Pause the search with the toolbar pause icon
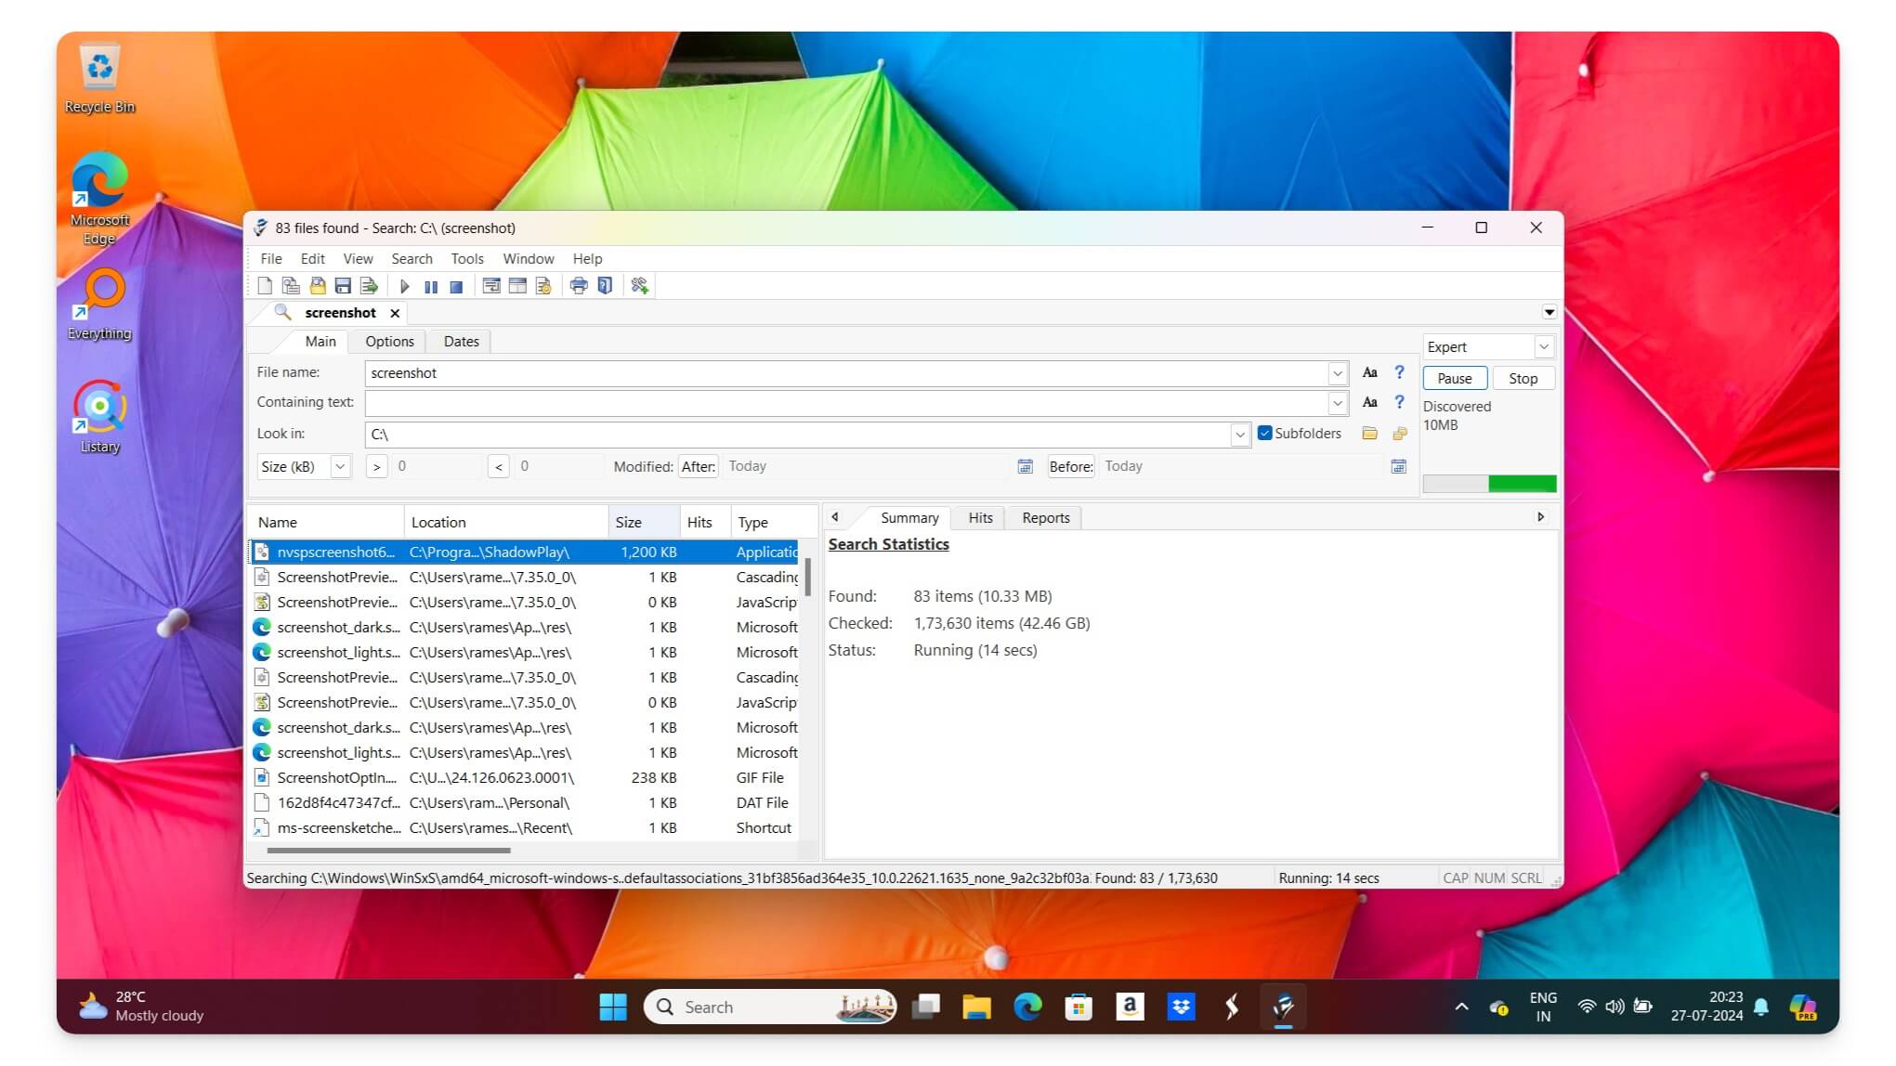 [x=431, y=285]
